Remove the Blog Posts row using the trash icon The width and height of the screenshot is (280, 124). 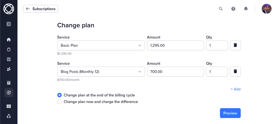click(235, 72)
